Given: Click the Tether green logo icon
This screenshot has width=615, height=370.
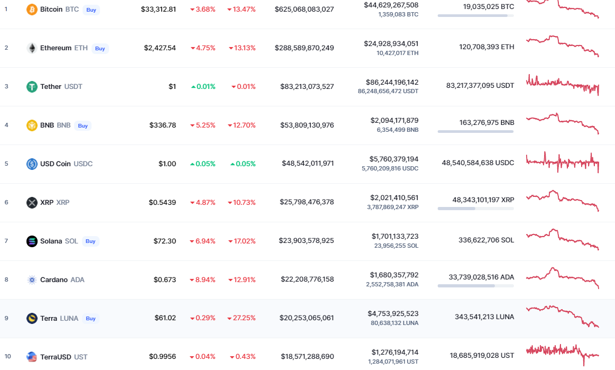Looking at the screenshot, I should click(x=32, y=87).
